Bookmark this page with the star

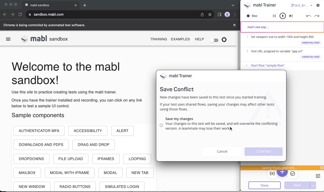[210, 14]
